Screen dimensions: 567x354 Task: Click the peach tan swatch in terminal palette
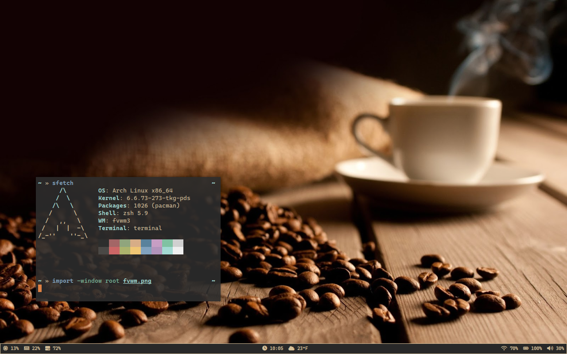tap(136, 243)
